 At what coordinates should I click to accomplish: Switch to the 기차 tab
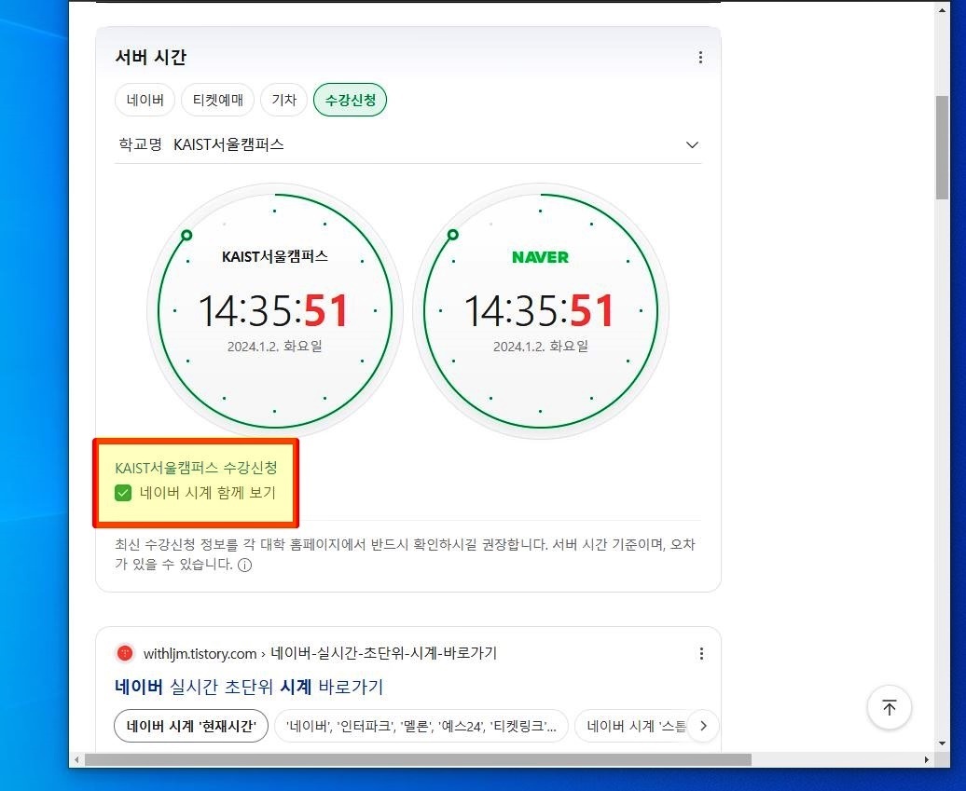pyautogui.click(x=284, y=100)
